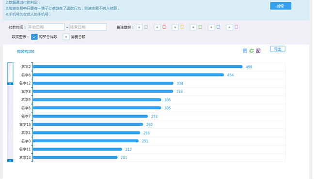
Task: Click the bottom handle of the chart zoom slider
Action: (10, 161)
